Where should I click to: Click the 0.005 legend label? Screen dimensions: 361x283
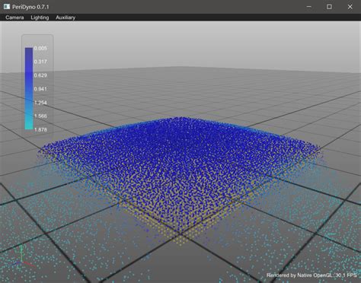coord(40,48)
